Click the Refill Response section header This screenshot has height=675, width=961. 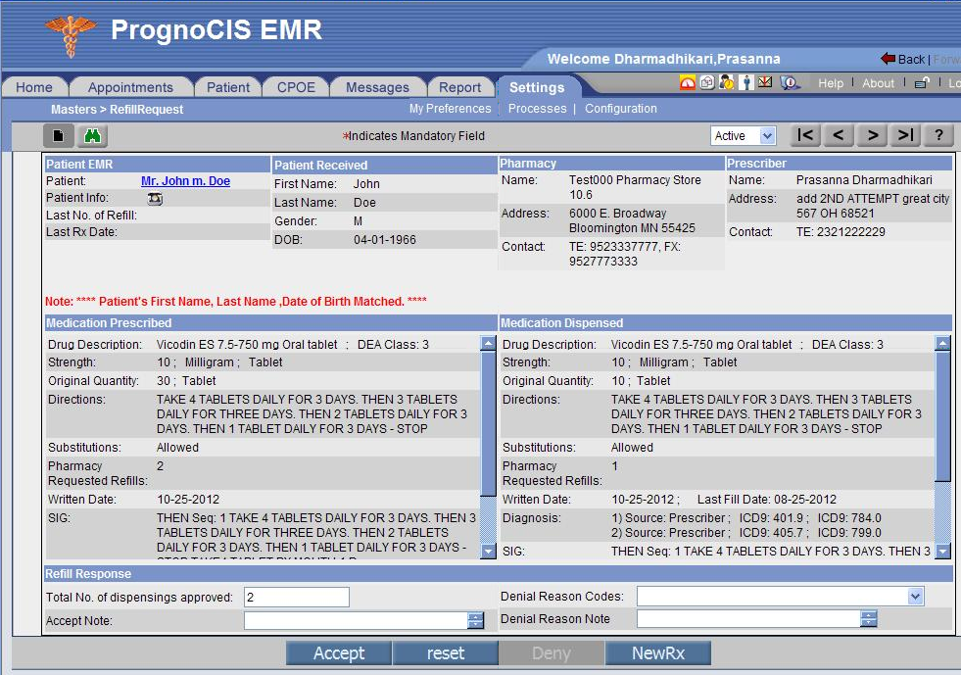click(x=499, y=574)
